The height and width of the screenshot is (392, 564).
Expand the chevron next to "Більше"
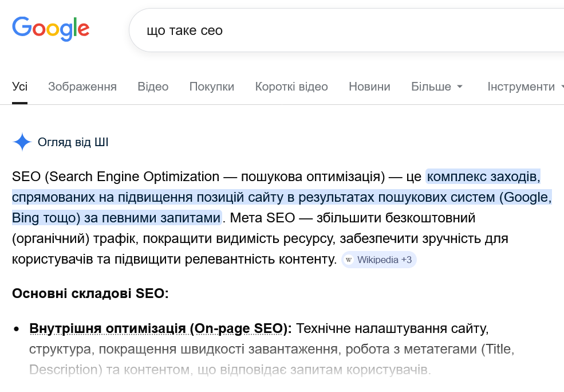pos(460,87)
